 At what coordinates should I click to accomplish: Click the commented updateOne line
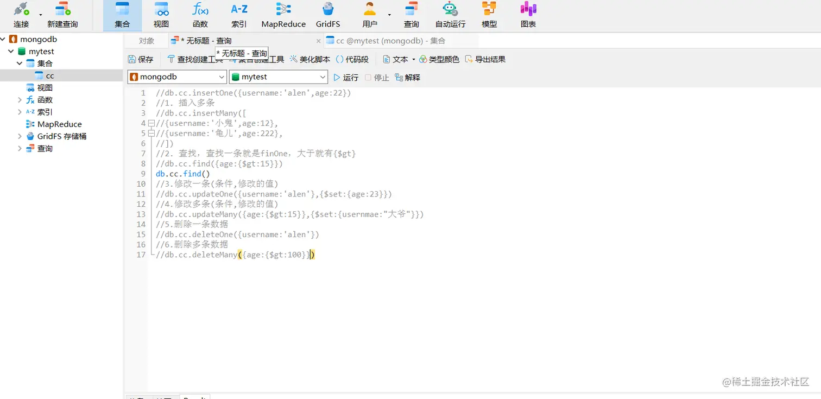(274, 194)
